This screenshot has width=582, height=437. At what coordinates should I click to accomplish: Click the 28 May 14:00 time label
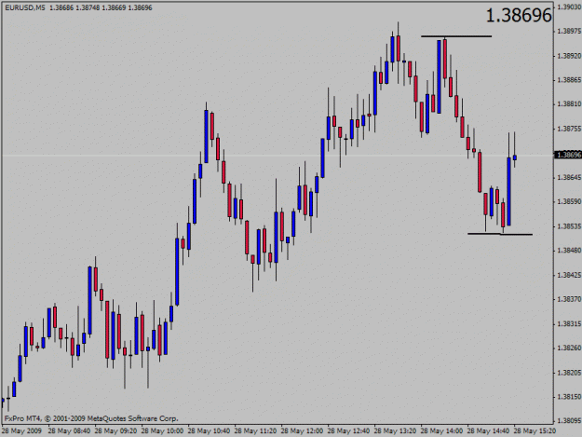click(441, 431)
